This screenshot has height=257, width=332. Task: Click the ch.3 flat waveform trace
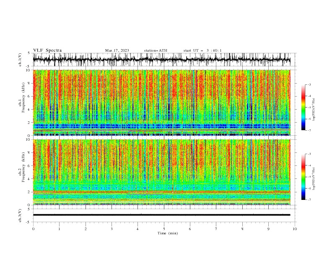pyautogui.click(x=161, y=215)
